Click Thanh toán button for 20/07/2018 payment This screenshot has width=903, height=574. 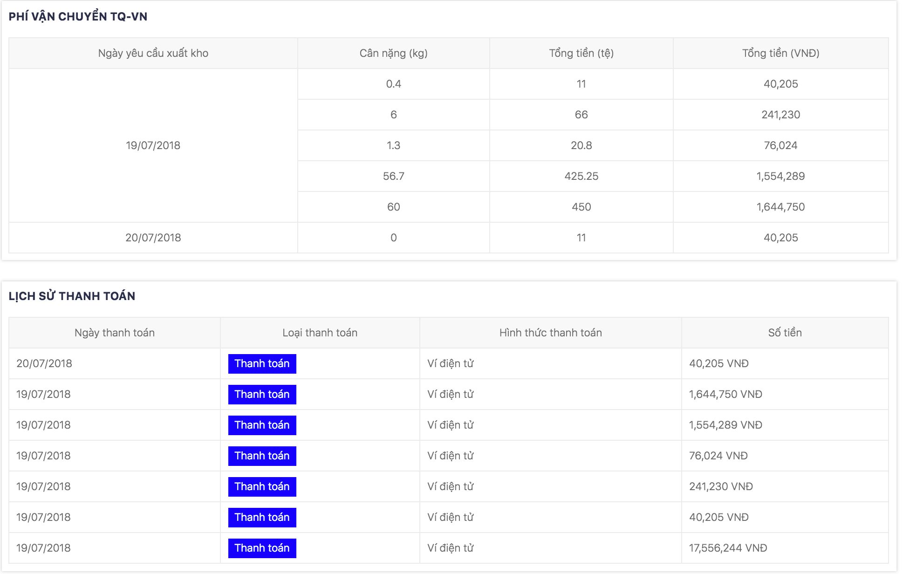262,364
